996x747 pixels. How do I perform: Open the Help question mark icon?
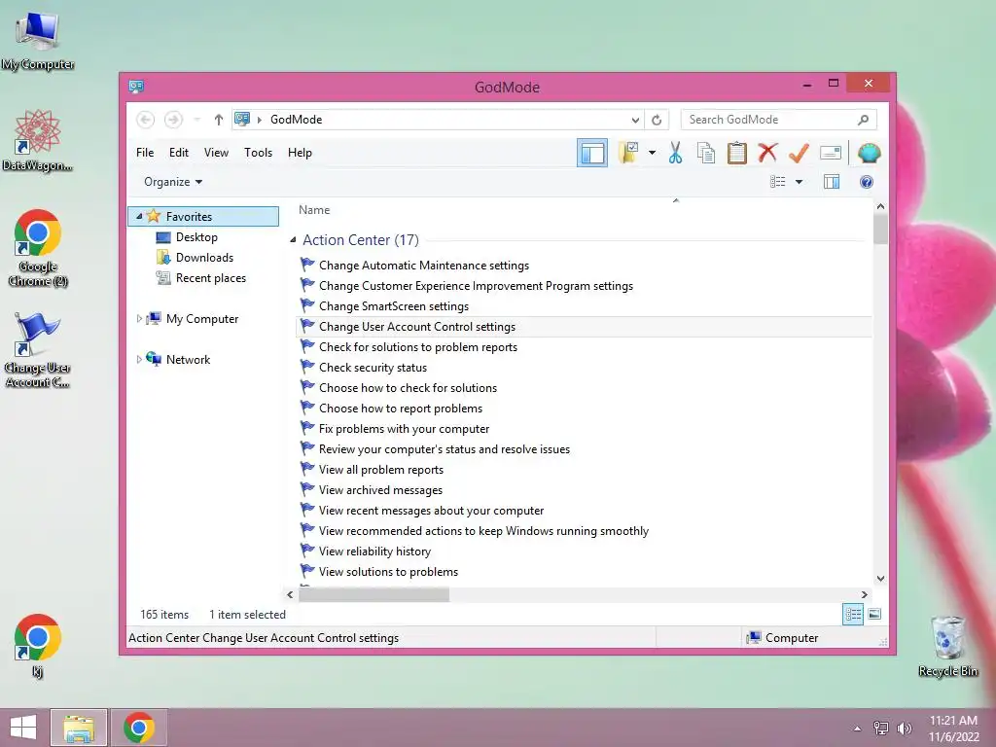pyautogui.click(x=867, y=182)
